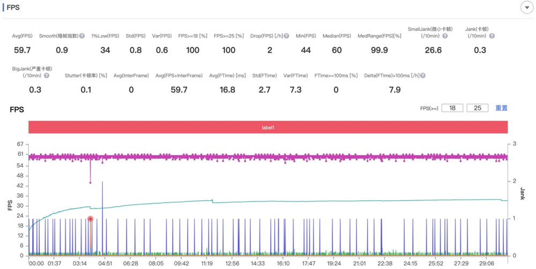
Task: Click the Jank label on the right axis
Action: tap(522, 193)
